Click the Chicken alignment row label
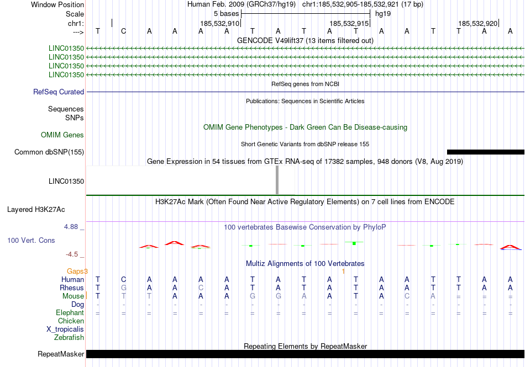525x367 pixels. pos(71,321)
